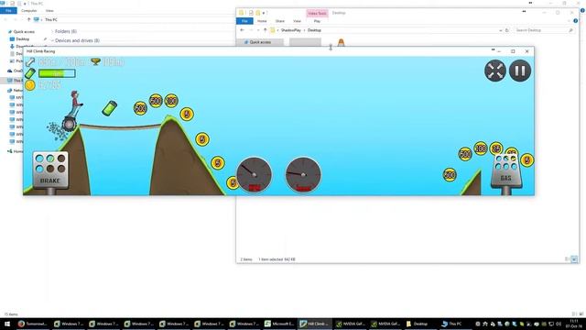Open View tab in Desktop explorer window
Viewport: 586px width, 330px height.
pos(297,21)
